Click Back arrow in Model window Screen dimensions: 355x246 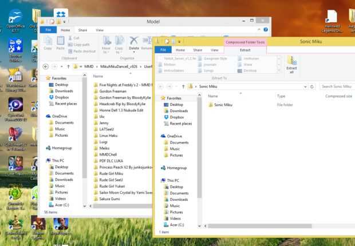(x=45, y=66)
